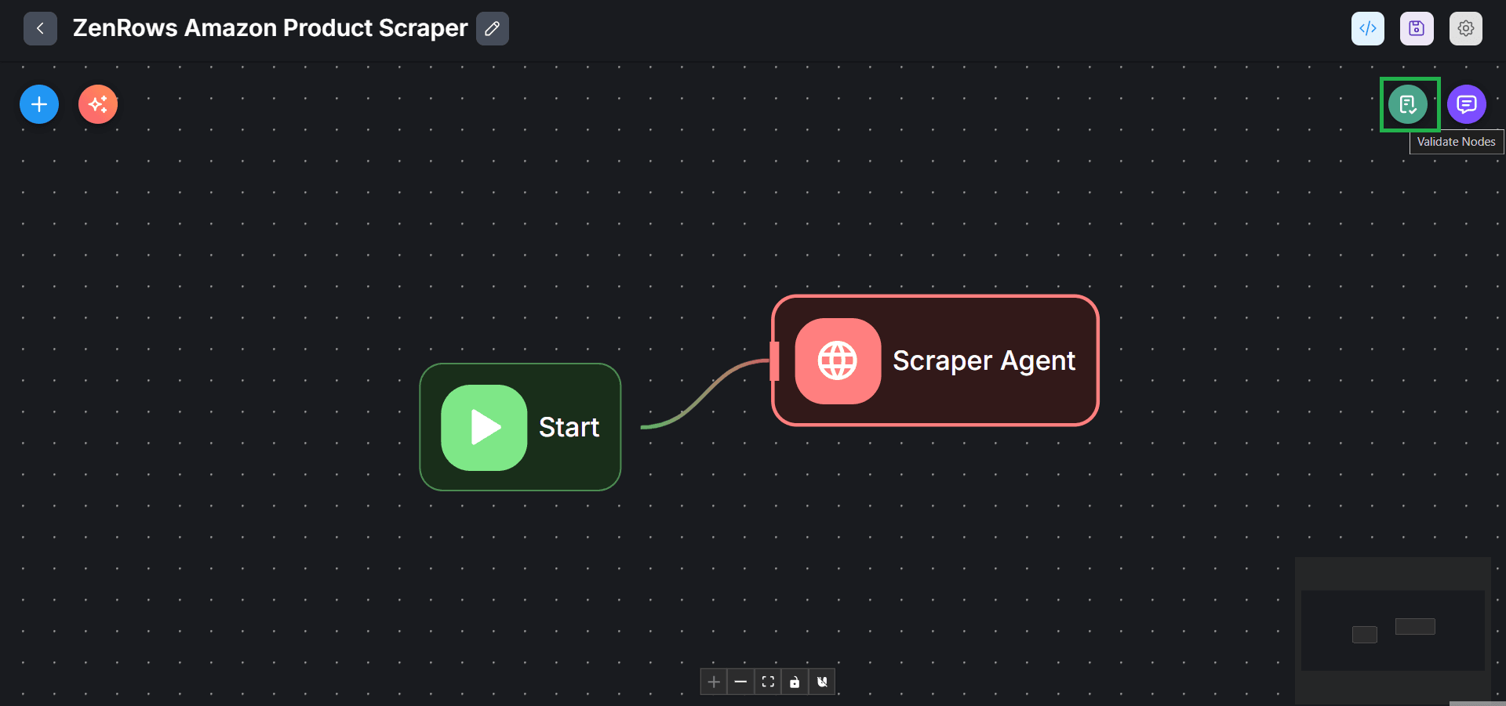Open settings with the gear icon
The image size is (1506, 706).
point(1466,29)
